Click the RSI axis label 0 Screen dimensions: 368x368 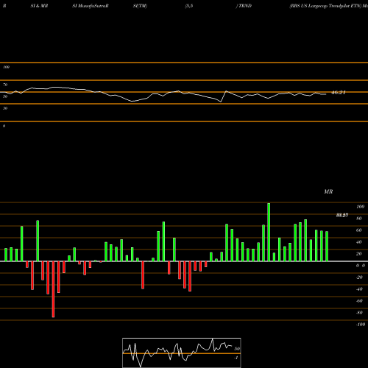coord(4,126)
